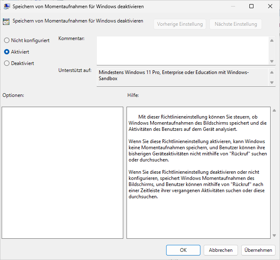Go to 'Vorherige Einstellung'
Viewport: 280px width, 260px height.
tap(180, 24)
